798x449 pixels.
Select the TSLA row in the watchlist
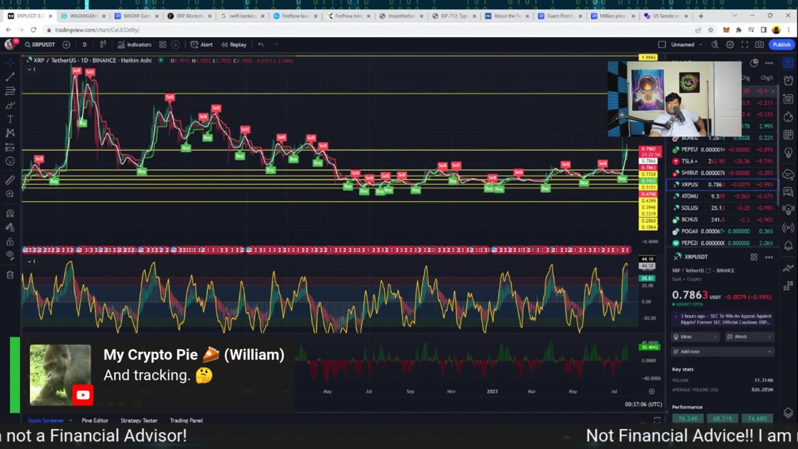tap(723, 161)
